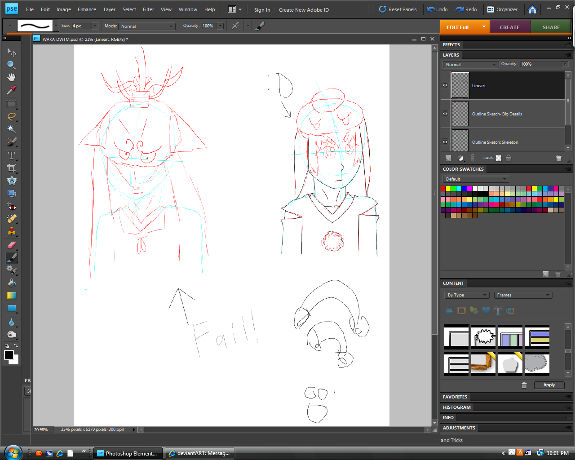
Task: Select the Clone Stamp tool
Action: tap(12, 232)
